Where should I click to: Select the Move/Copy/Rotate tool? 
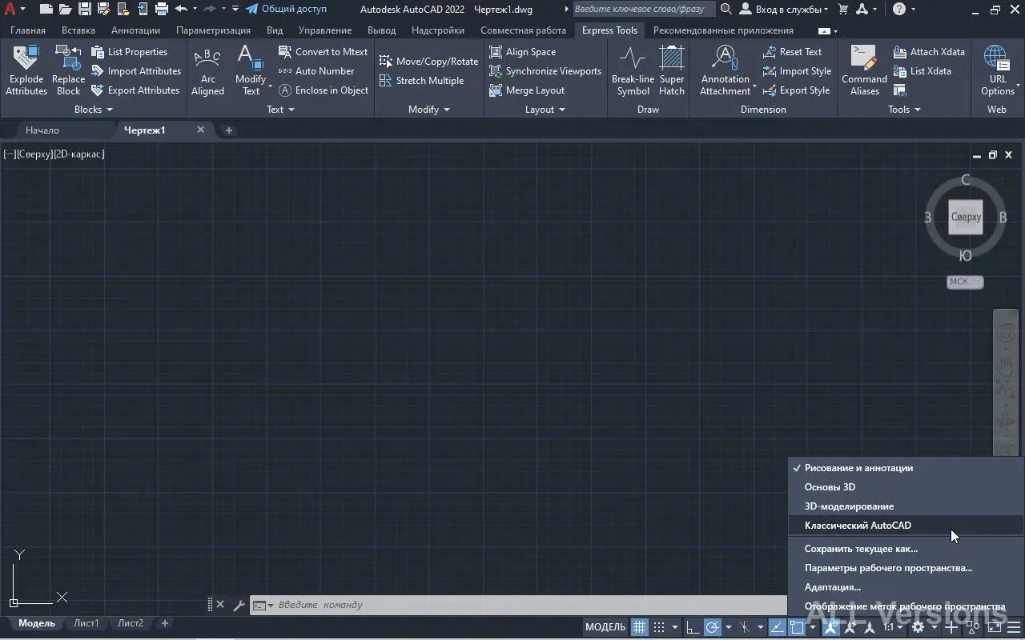click(x=428, y=62)
